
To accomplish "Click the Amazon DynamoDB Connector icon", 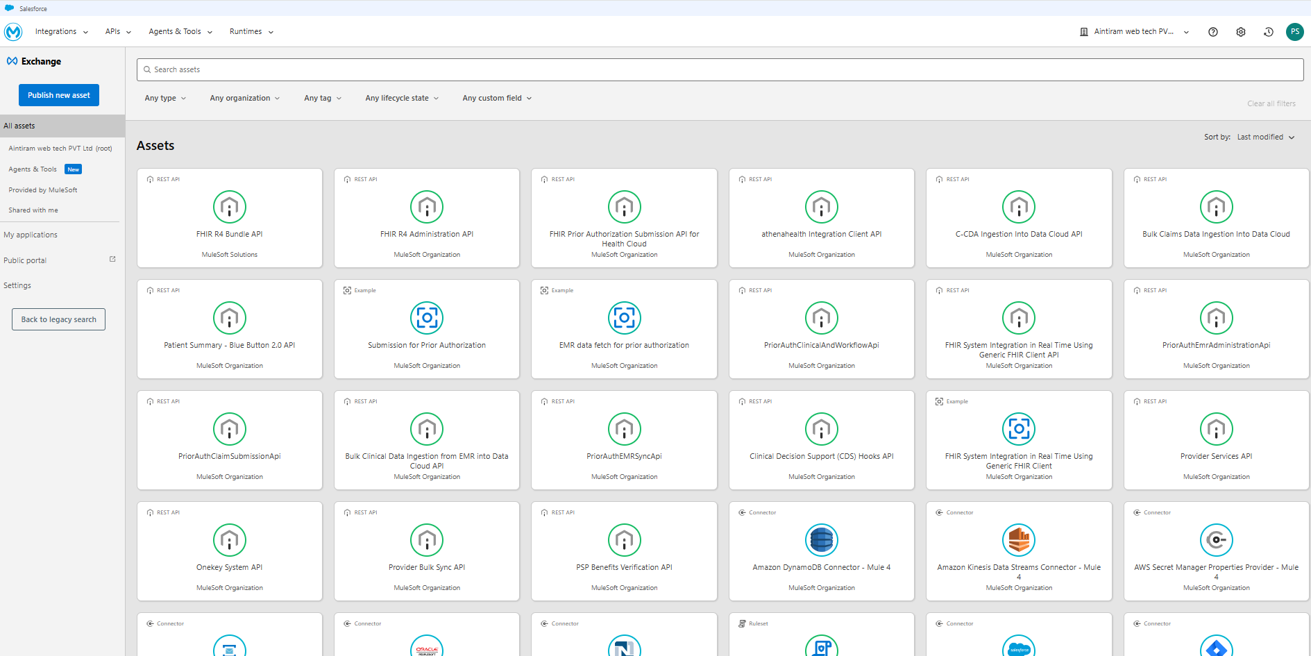I will tap(821, 540).
